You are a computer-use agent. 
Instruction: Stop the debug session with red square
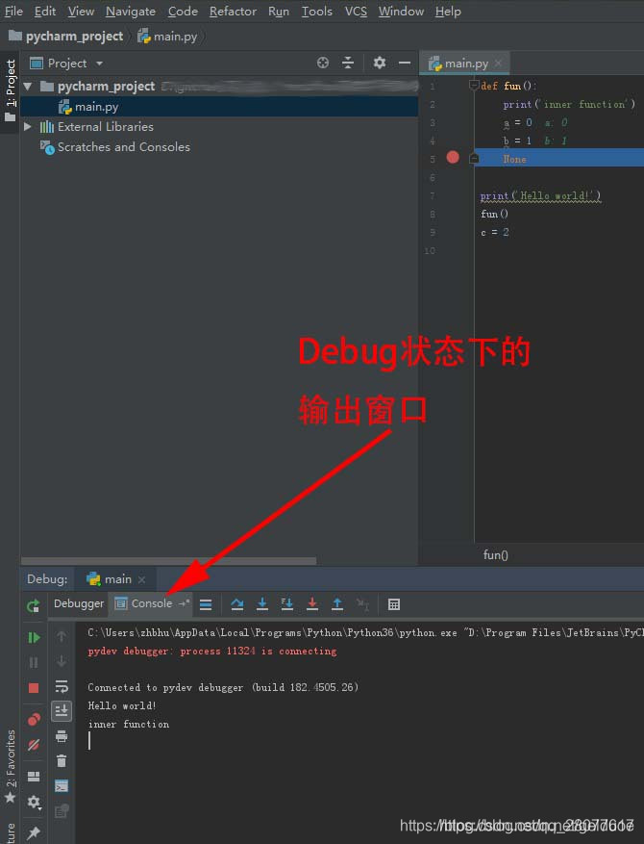click(x=34, y=688)
